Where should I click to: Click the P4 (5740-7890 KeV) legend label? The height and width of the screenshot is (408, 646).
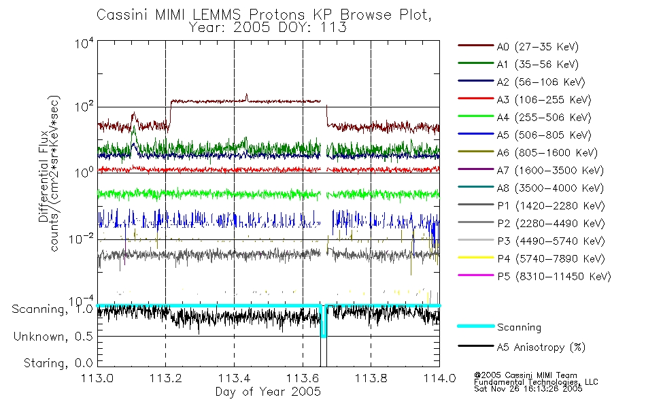tap(551, 259)
